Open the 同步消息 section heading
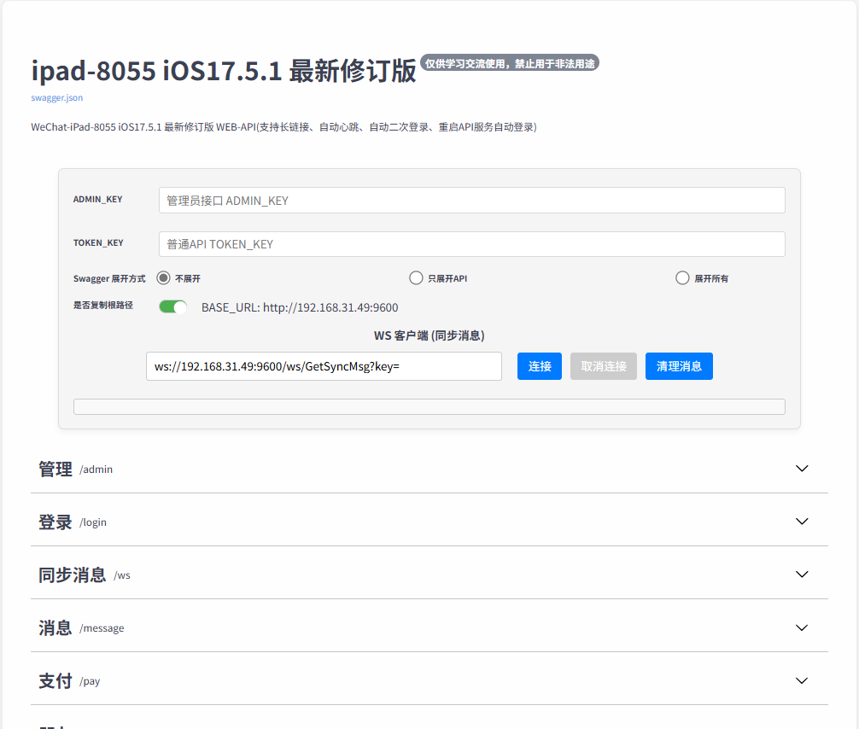Viewport: 859px width, 729px height. point(73,575)
